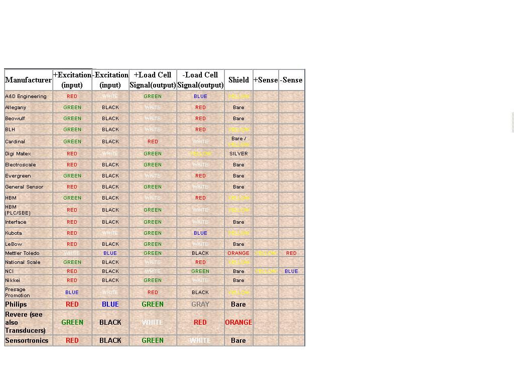
Task: Click the +Excitation (input) column header
Action: click(72, 80)
